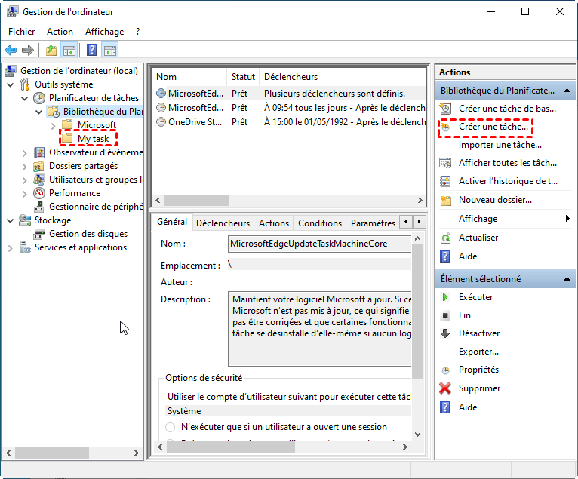Screen dimensions: 578x479
Task: Switch to the Conditions tab
Action: pyautogui.click(x=320, y=223)
